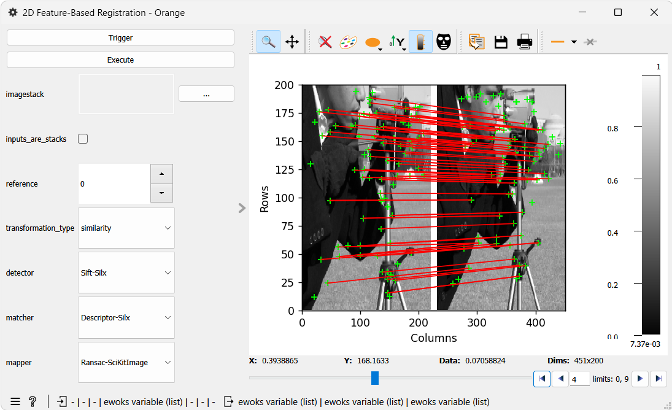Screen dimensions: 672x410
Task: Click the reference number field
Action: [114, 184]
